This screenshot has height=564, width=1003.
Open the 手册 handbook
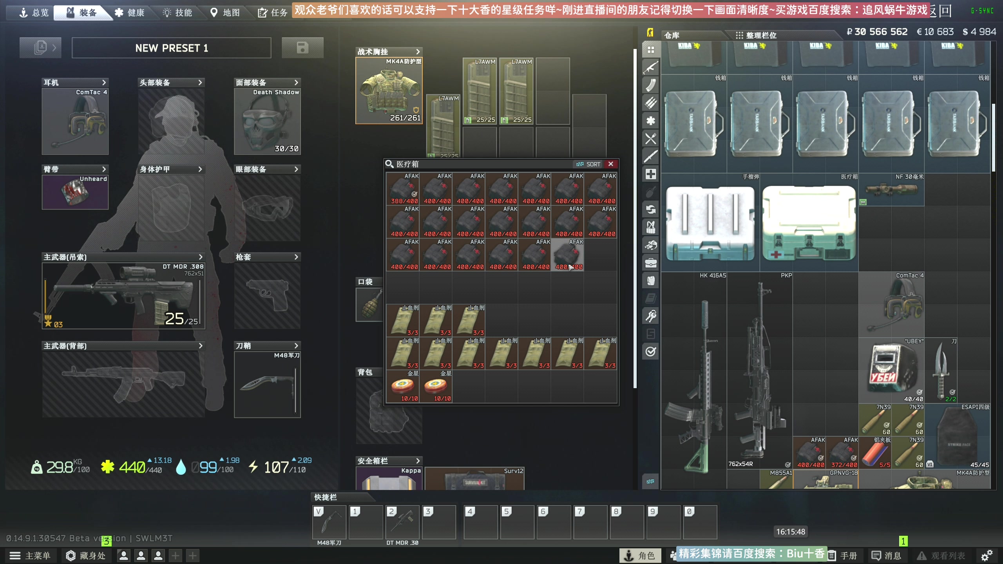(x=843, y=555)
